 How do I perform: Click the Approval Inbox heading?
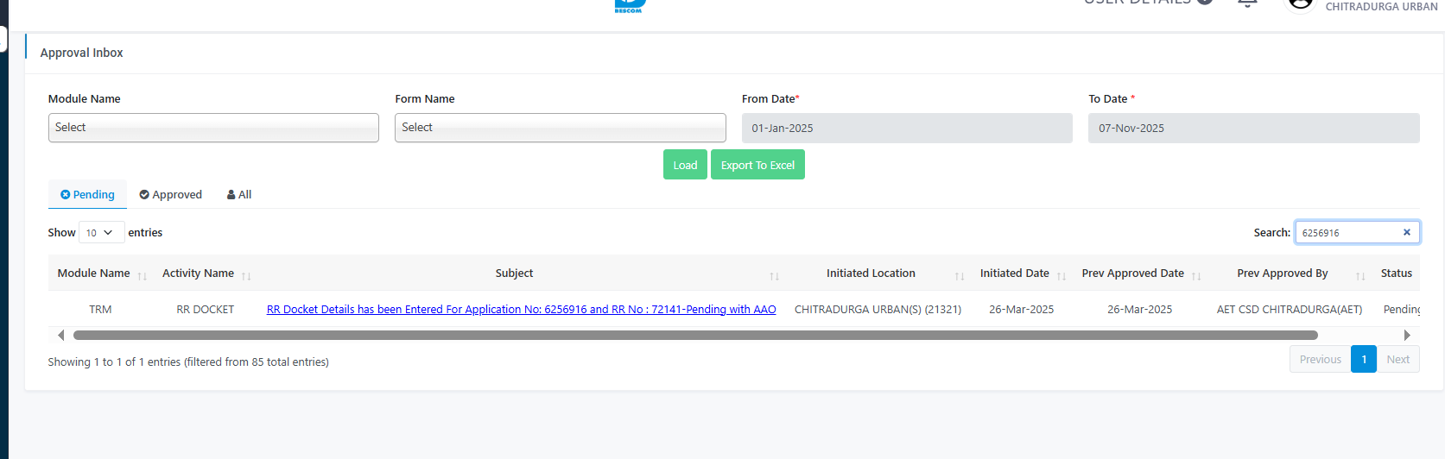pos(81,53)
